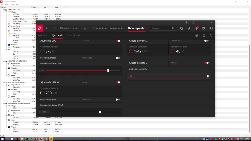
Task: Enable the fan tuning toggle
Action: coord(206,41)
